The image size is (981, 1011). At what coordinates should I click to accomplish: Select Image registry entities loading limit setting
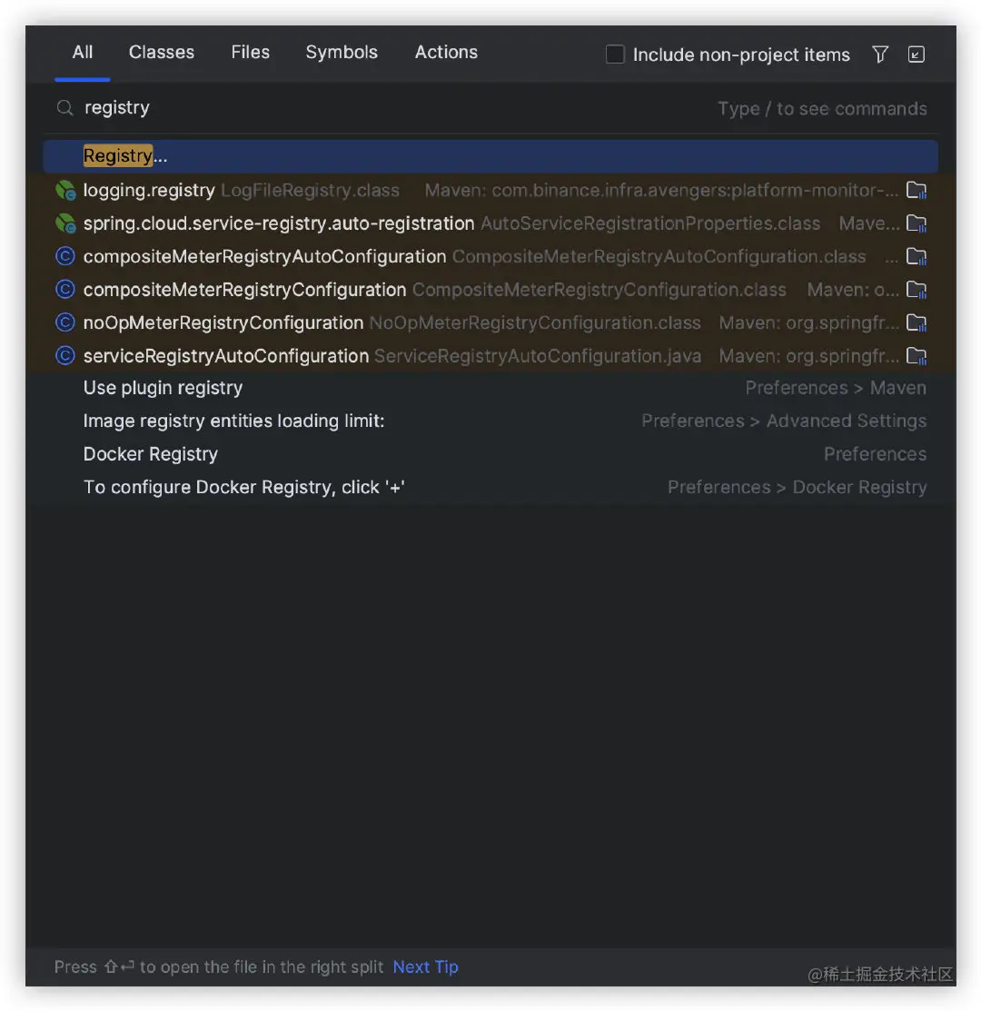490,421
